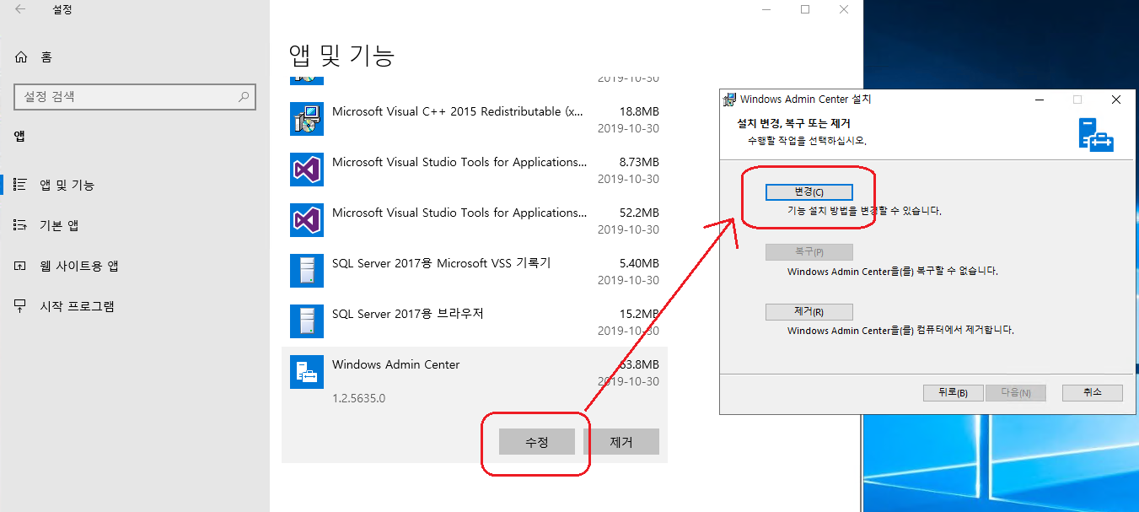Click SQL Server 2017용 Microsoft VSS 기록기 icon
The height and width of the screenshot is (512, 1139).
pyautogui.click(x=307, y=271)
